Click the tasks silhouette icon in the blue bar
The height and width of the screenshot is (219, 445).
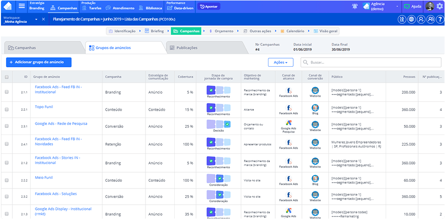[x=401, y=19]
